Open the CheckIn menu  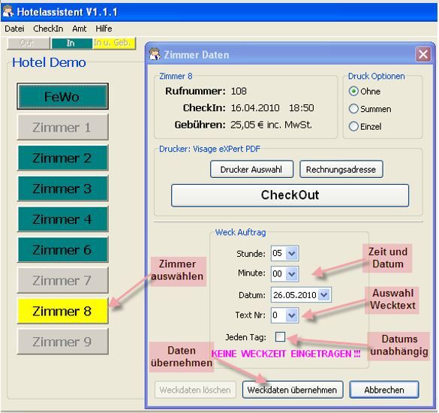[x=48, y=29]
